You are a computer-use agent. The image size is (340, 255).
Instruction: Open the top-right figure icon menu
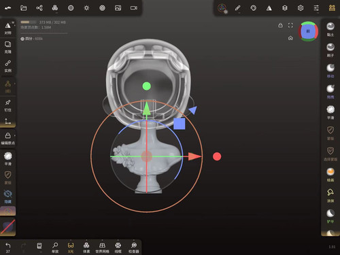pos(332,8)
